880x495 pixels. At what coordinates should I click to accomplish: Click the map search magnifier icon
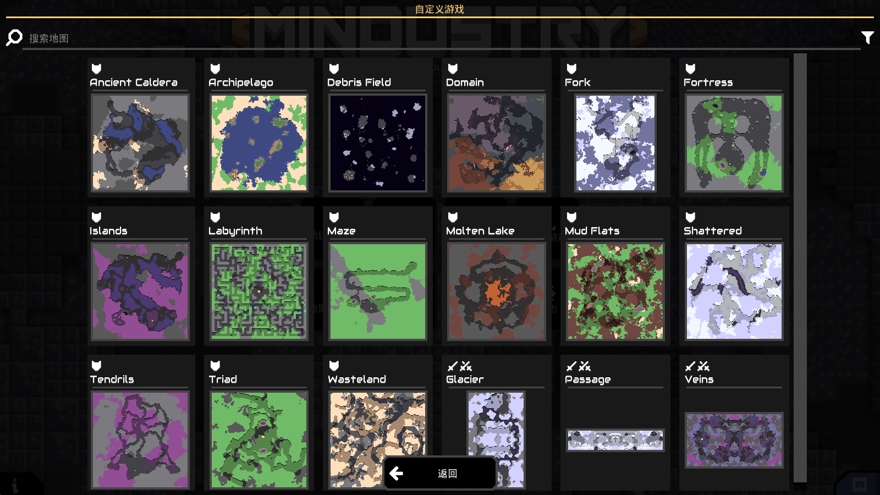coord(14,37)
